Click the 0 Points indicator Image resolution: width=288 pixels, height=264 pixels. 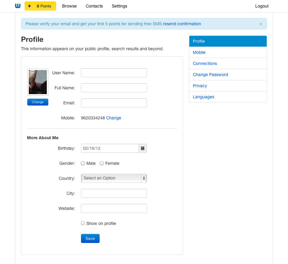pos(45,6)
